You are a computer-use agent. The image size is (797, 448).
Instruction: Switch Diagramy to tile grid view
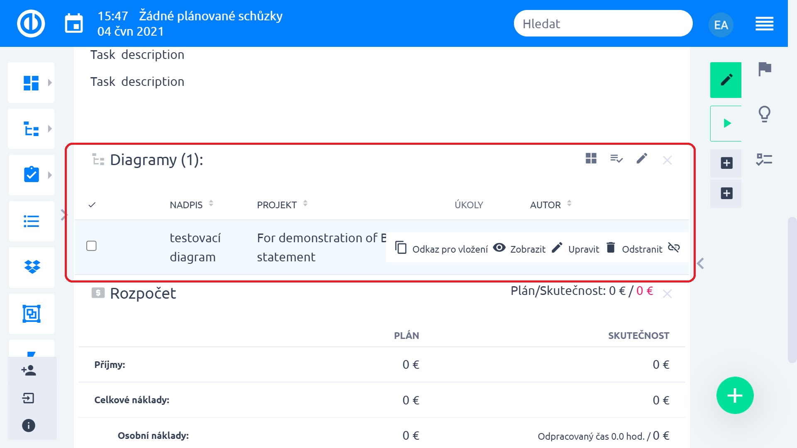point(591,158)
